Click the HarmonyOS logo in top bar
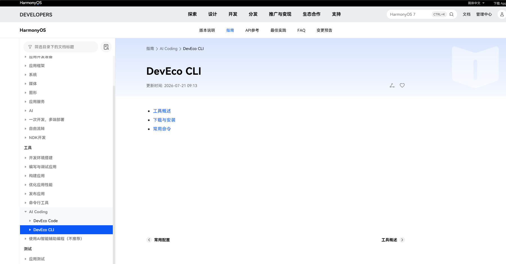The image size is (506, 264). [31, 3]
